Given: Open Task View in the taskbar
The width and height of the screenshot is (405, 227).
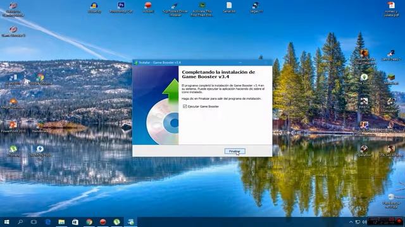Looking at the screenshot, I should coord(34,222).
